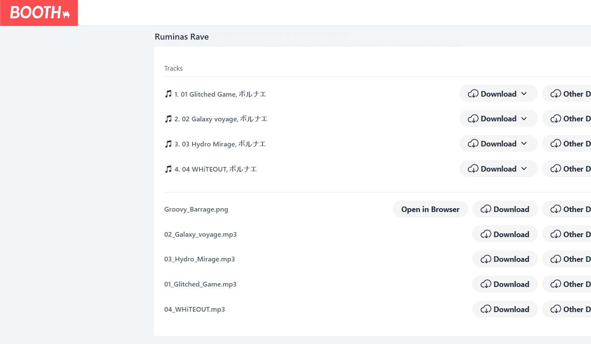Click music note icon beside Galaxy voyage track
The width and height of the screenshot is (591, 344).
[168, 119]
